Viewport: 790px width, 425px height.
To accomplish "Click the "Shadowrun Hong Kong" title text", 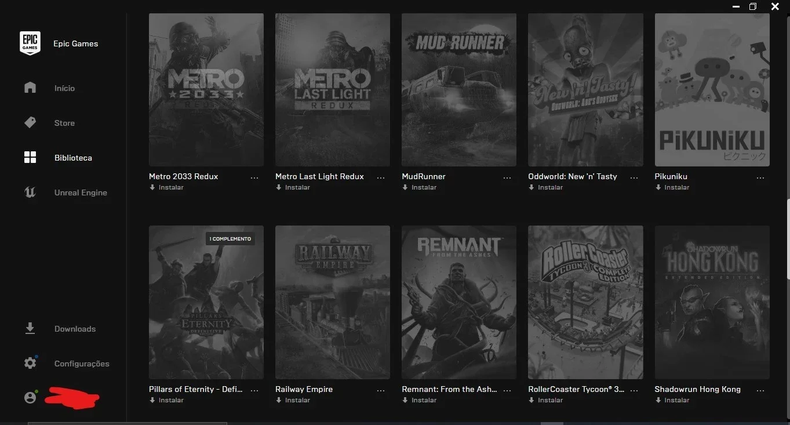I will tap(698, 389).
